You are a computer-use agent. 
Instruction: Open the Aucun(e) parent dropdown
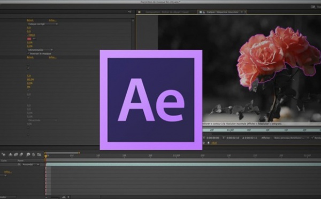[x=30, y=164]
